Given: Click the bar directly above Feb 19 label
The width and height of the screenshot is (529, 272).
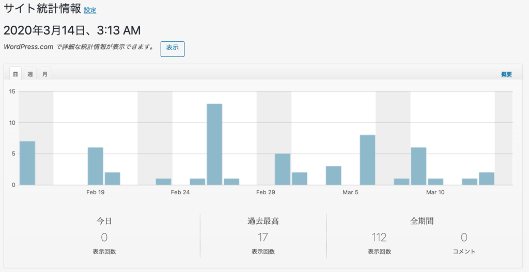Looking at the screenshot, I should (96, 166).
